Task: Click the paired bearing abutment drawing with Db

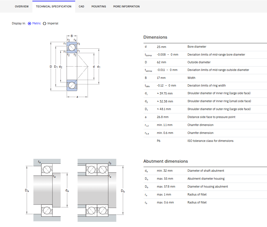Action: (x=101, y=190)
